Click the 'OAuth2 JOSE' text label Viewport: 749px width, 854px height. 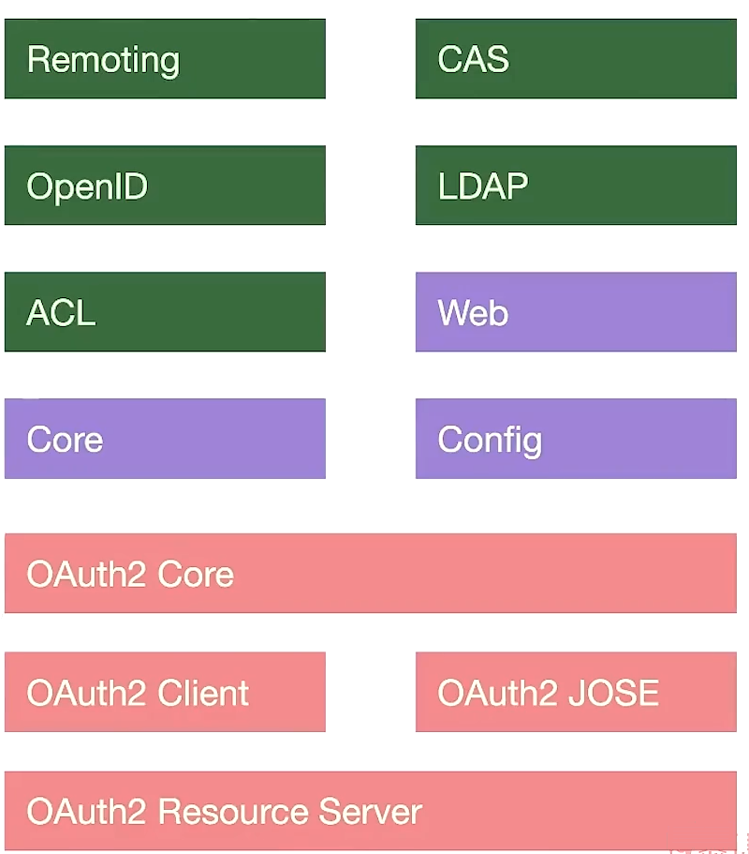[x=548, y=693]
